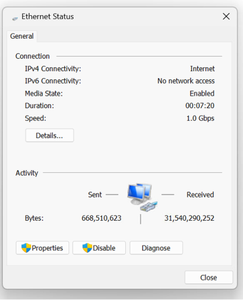Run Diagnose on the connection

click(x=156, y=248)
